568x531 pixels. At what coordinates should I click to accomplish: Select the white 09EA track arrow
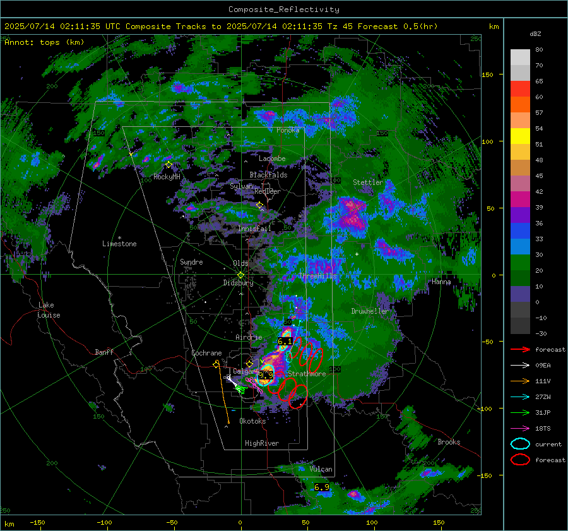[x=520, y=366]
